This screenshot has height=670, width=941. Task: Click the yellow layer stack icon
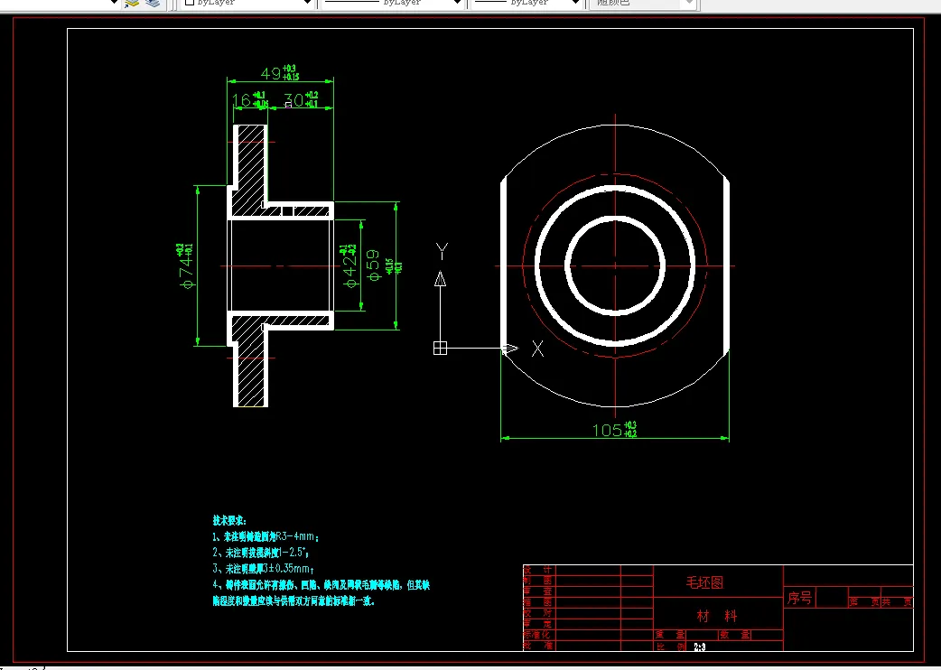point(132,3)
